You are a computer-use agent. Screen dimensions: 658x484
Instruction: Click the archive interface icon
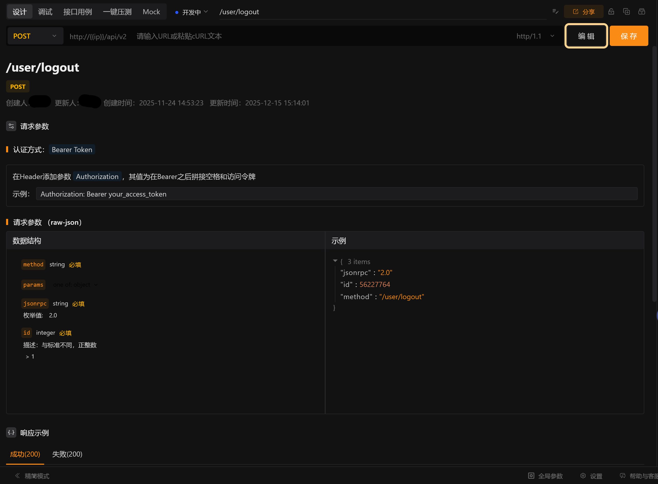point(641,12)
